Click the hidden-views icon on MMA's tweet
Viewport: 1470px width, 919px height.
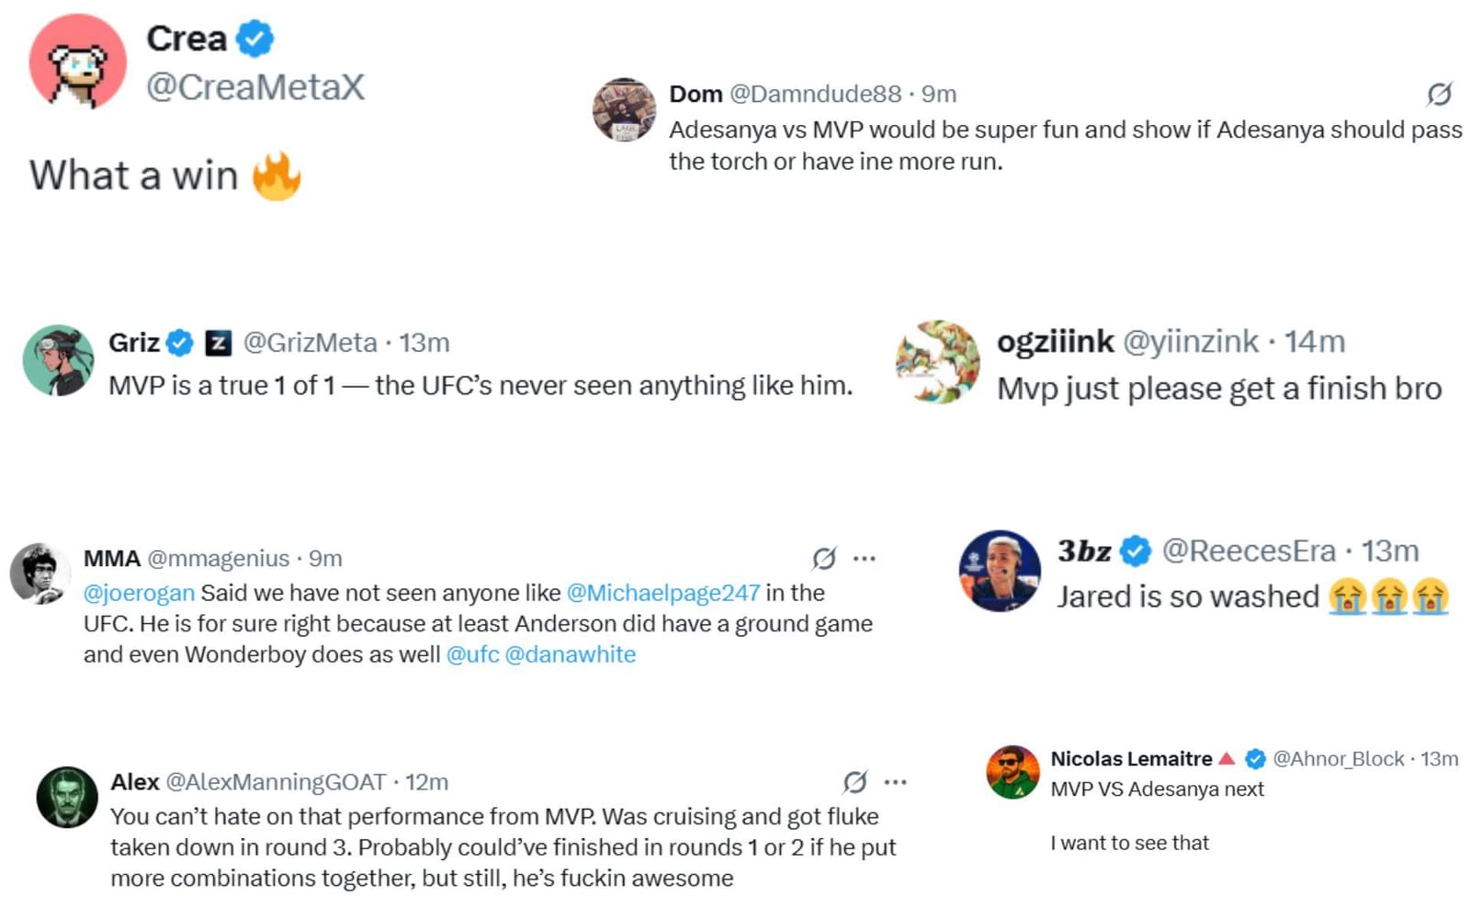click(826, 558)
